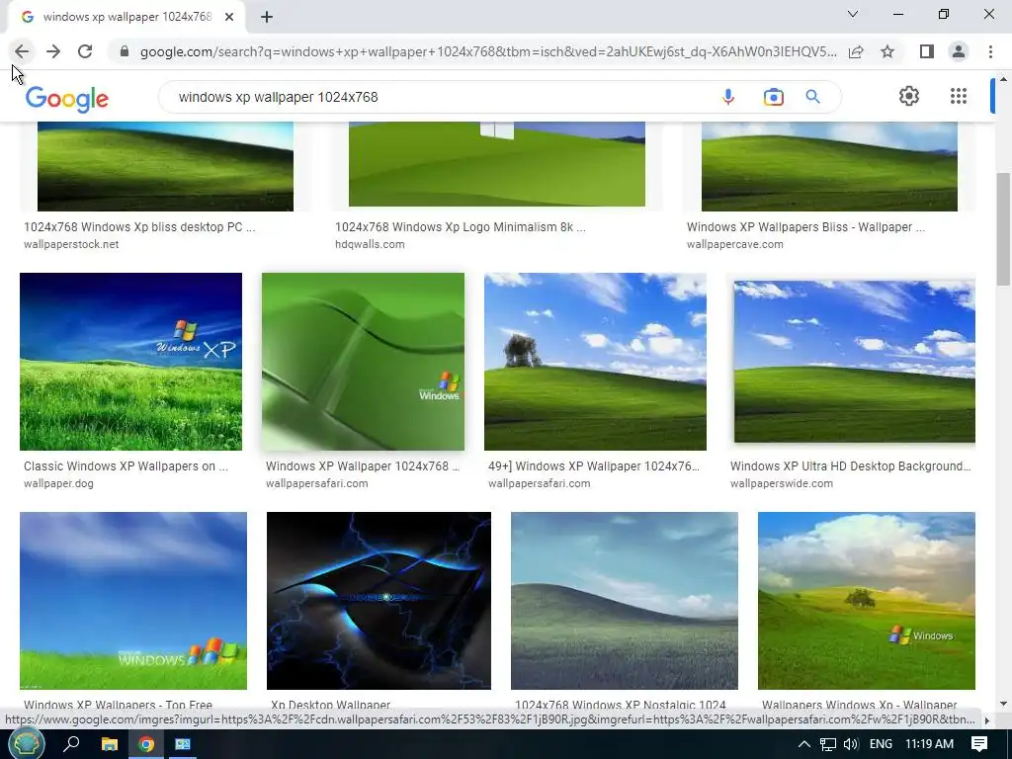Open the hill with tree wallpaper thumbnail

[x=595, y=362]
